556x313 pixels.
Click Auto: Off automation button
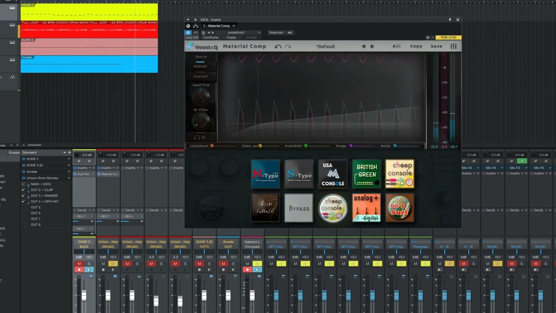pyautogui.click(x=192, y=38)
